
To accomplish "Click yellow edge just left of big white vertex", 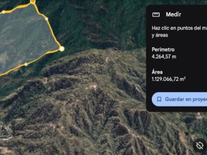I will [x=53, y=51].
